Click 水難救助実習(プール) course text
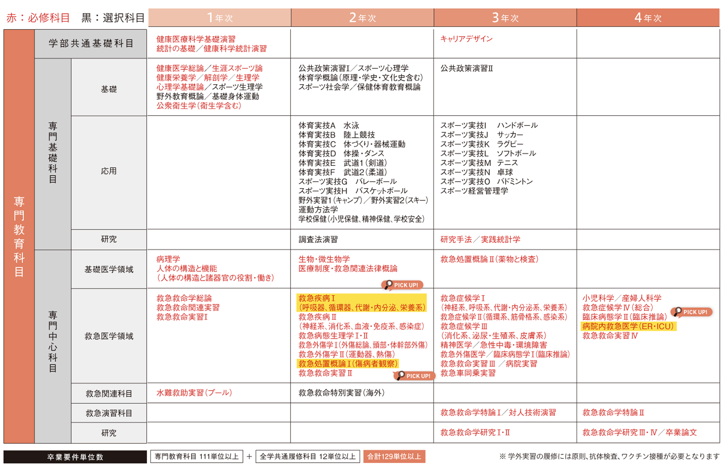Screen dimensions: 725x470 (x=194, y=393)
